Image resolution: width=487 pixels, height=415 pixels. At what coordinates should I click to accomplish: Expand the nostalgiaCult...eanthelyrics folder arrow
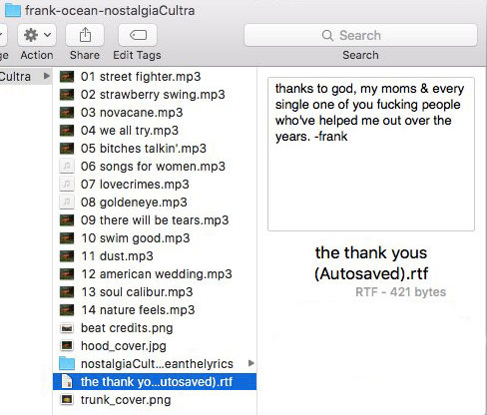[251, 363]
